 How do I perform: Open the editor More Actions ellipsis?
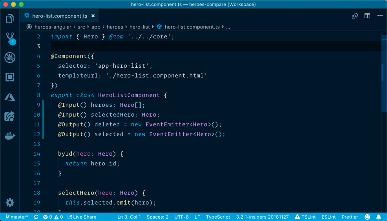pos(380,16)
